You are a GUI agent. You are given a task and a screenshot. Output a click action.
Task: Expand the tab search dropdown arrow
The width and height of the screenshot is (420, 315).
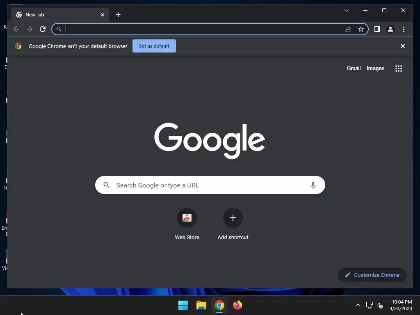click(346, 10)
